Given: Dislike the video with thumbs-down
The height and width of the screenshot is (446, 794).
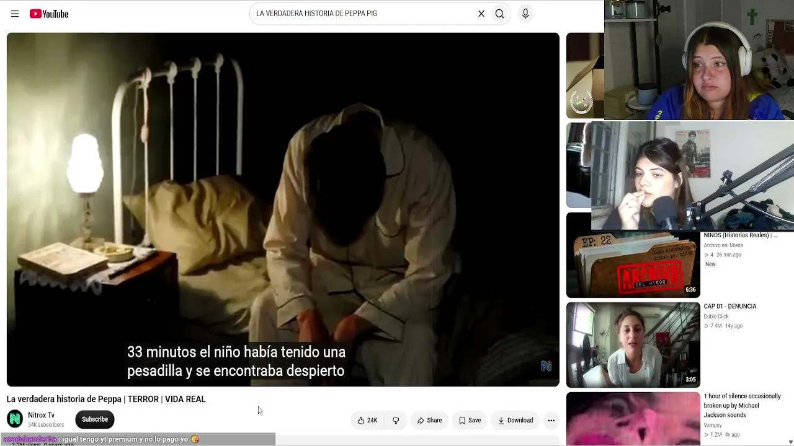Looking at the screenshot, I should click(x=396, y=420).
